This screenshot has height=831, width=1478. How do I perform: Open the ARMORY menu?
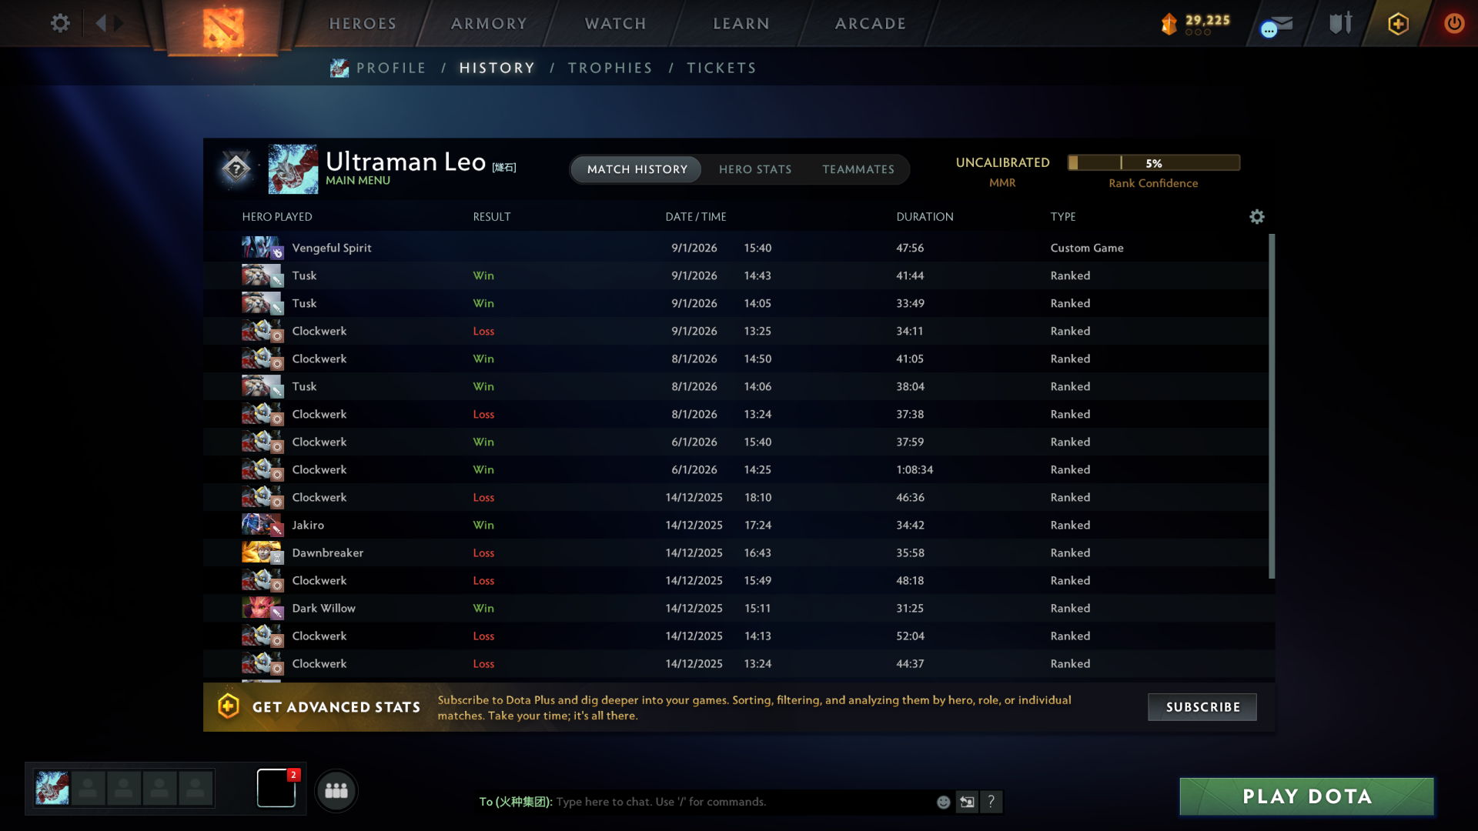click(x=489, y=24)
